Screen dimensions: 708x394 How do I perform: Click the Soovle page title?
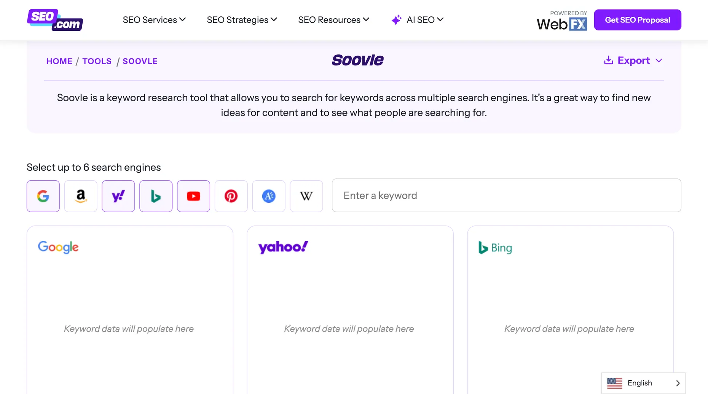[358, 60]
